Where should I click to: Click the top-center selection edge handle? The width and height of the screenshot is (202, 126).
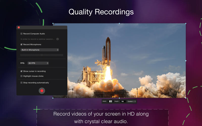(x=119, y=23)
